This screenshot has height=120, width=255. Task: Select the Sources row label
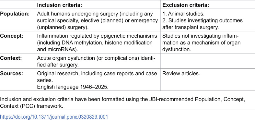click(11, 73)
